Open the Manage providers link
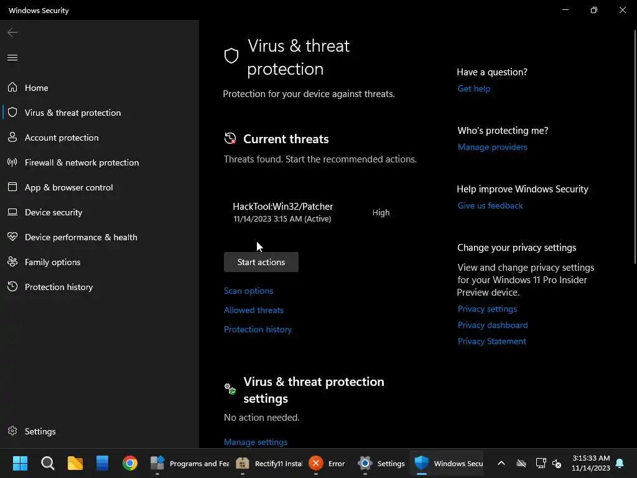The height and width of the screenshot is (478, 637). coord(493,147)
